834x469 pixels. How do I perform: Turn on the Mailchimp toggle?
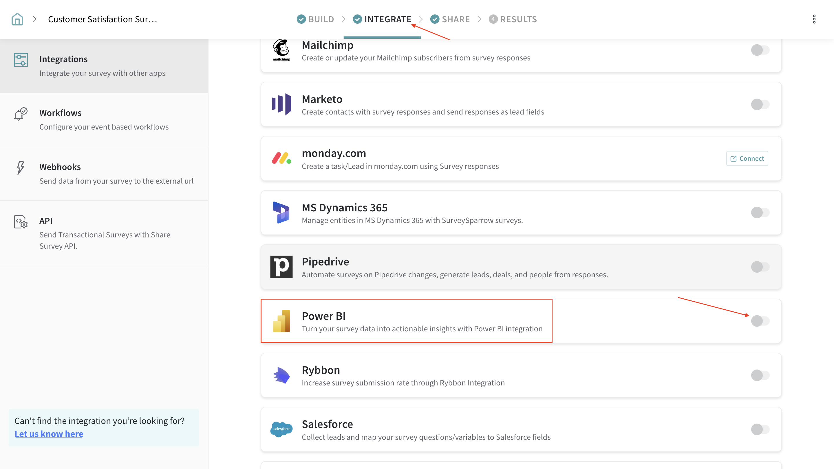(760, 50)
